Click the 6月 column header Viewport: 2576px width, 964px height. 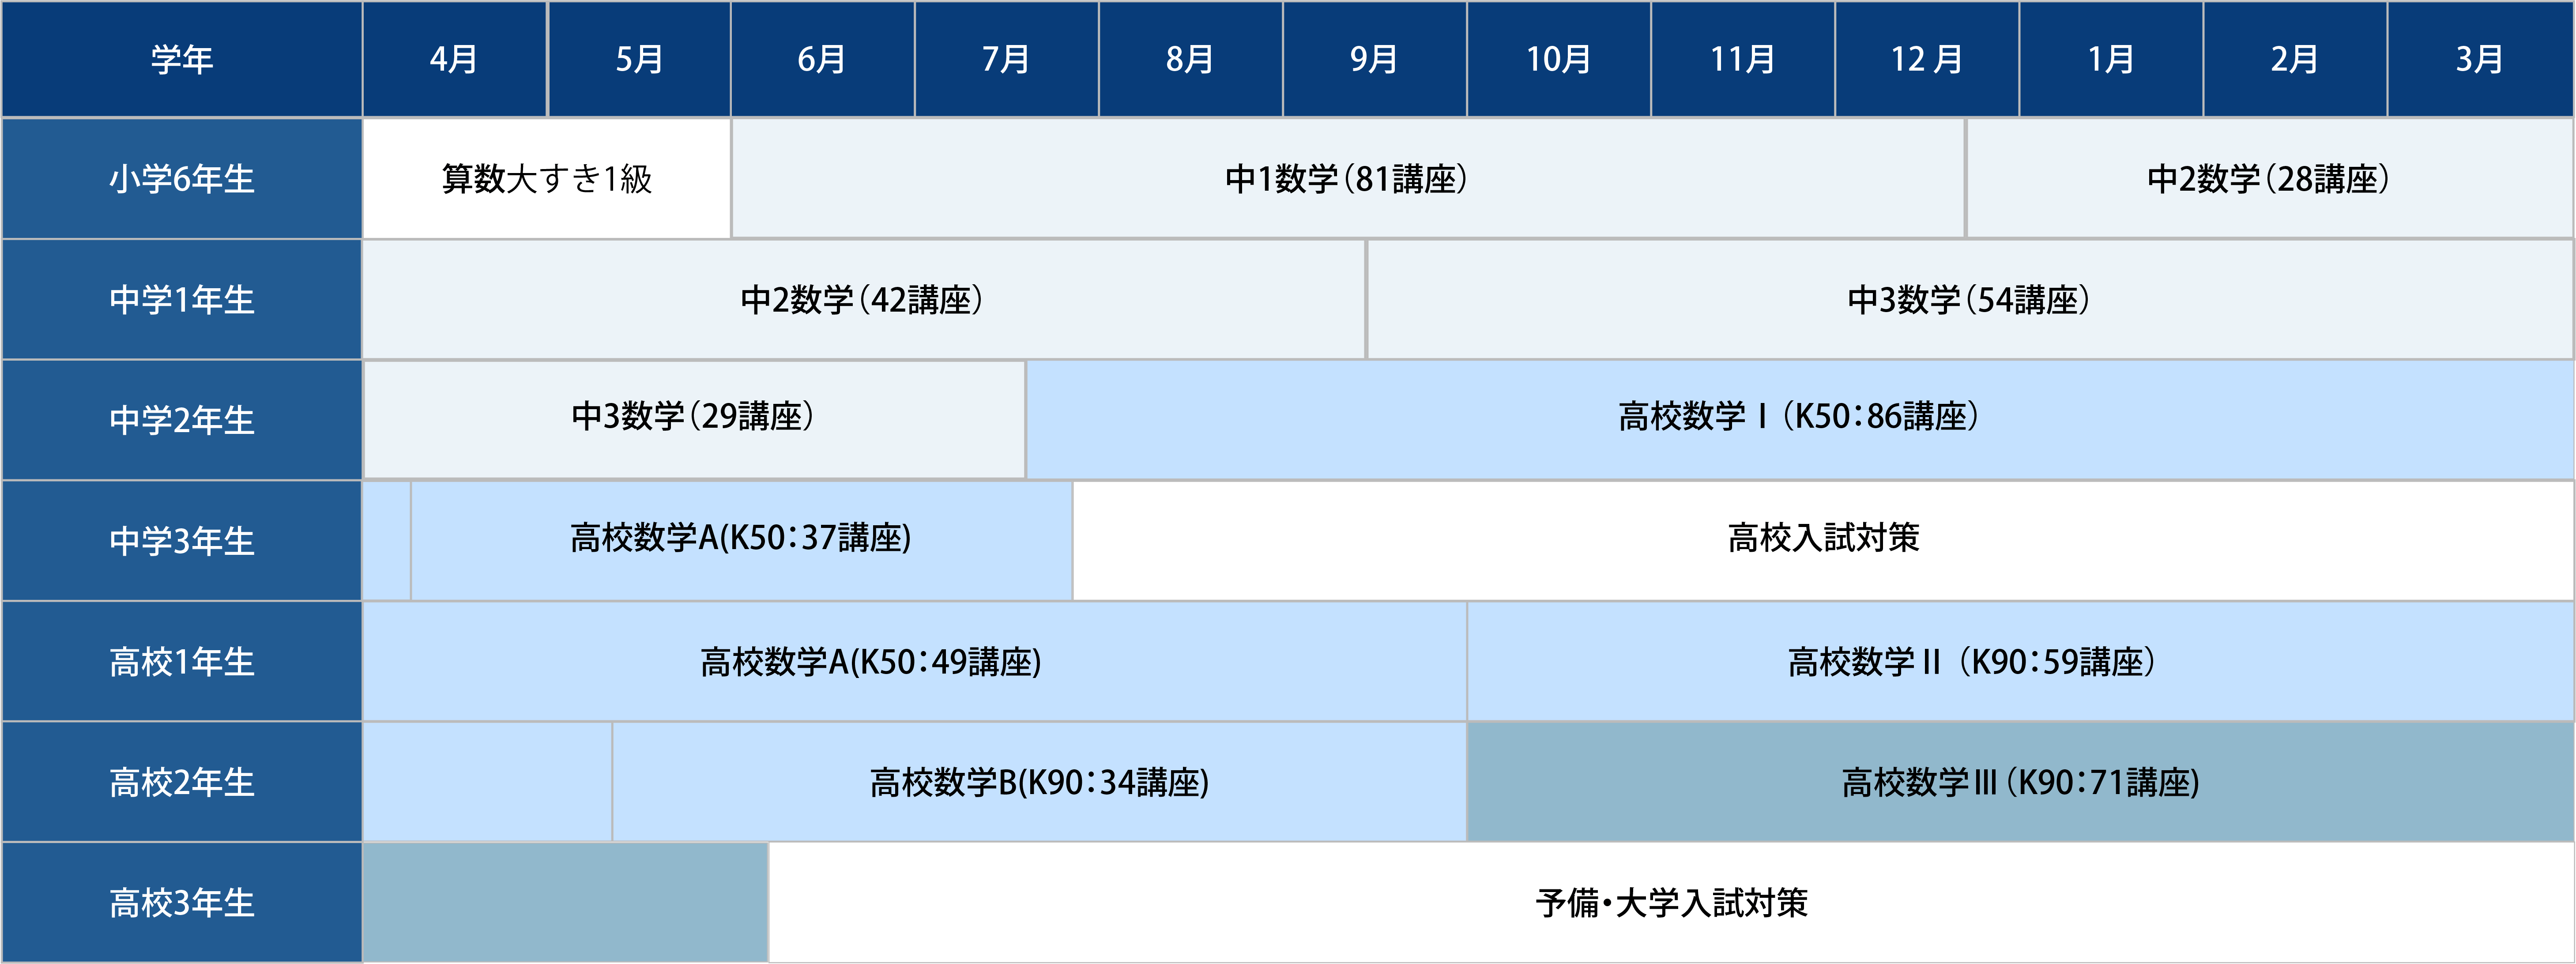click(x=823, y=59)
